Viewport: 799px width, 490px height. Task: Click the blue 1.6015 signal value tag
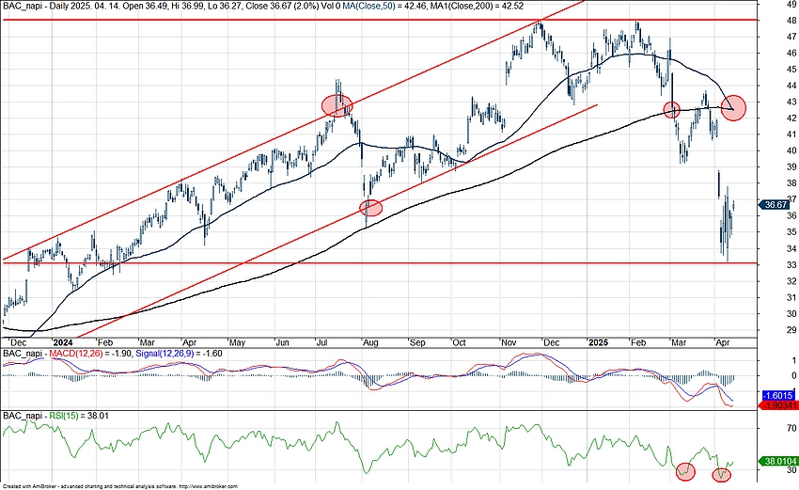coord(778,396)
